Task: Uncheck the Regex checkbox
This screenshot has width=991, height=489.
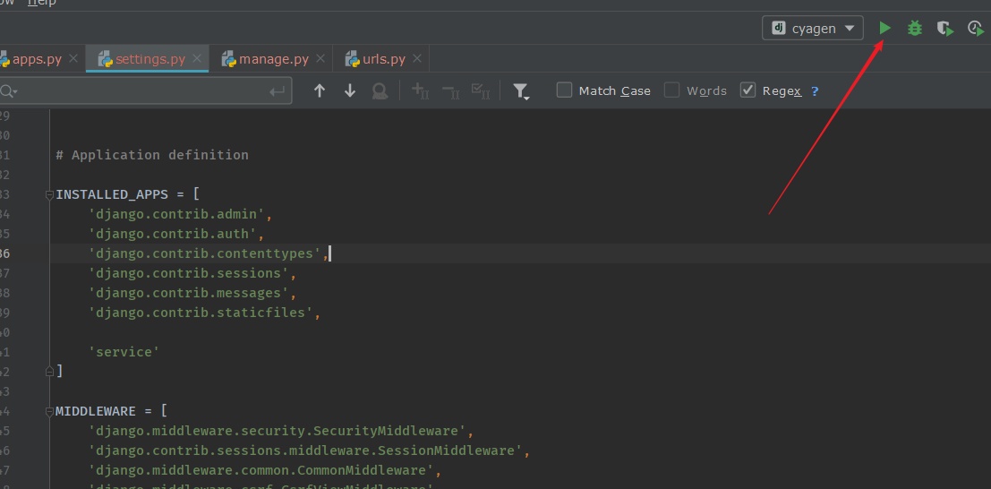Action: pyautogui.click(x=748, y=90)
